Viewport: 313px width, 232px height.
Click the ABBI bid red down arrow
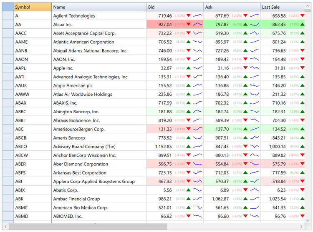pyautogui.click(x=189, y=120)
